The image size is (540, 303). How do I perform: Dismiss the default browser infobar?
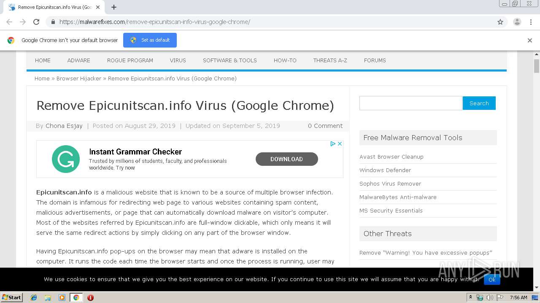[x=529, y=40]
